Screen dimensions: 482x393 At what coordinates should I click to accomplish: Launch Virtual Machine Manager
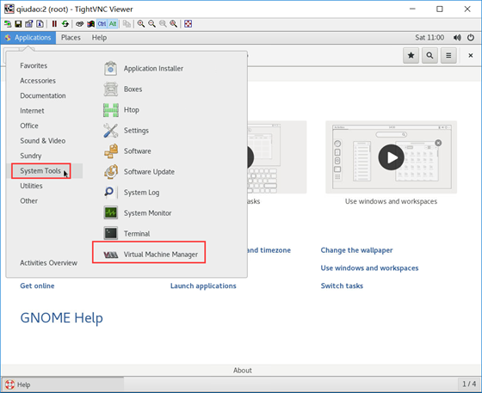(x=151, y=255)
